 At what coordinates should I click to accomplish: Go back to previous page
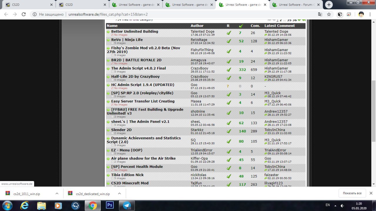[6, 14]
